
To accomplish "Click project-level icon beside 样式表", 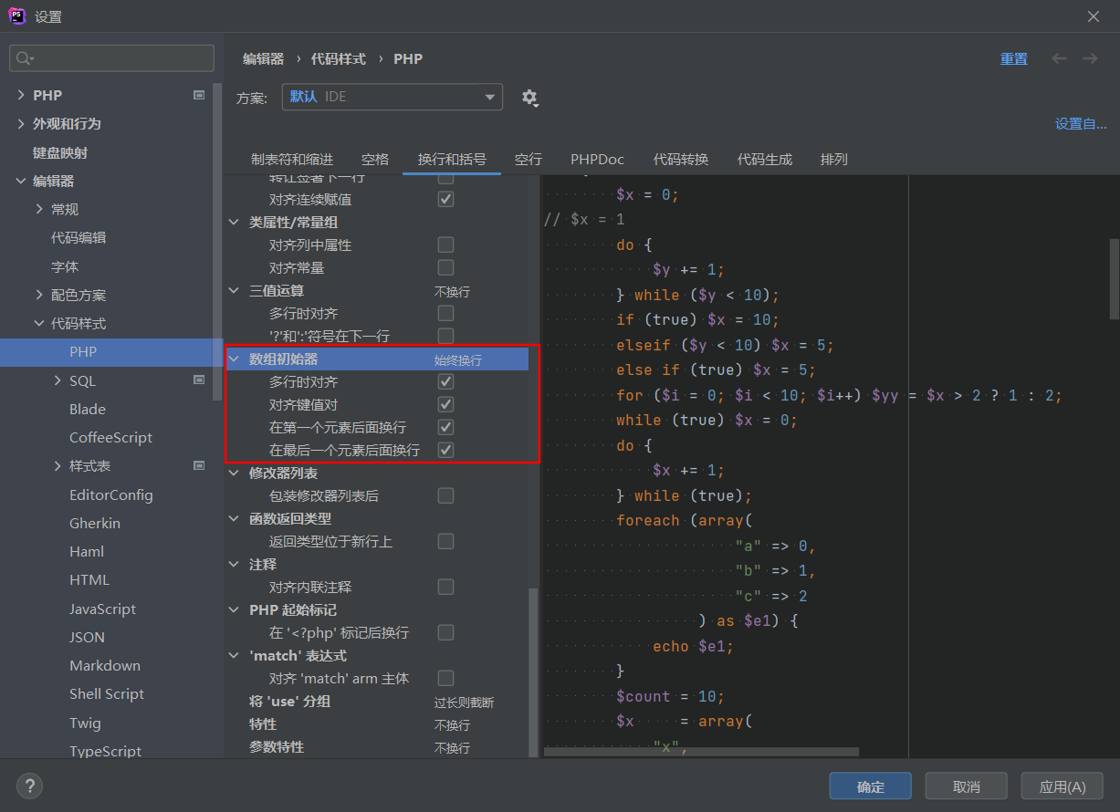I will [199, 465].
